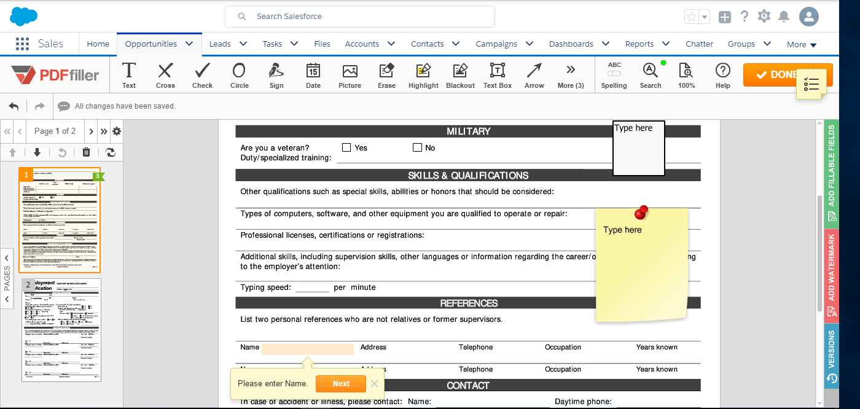
Task: Open the 100% zoom control
Action: pyautogui.click(x=686, y=76)
